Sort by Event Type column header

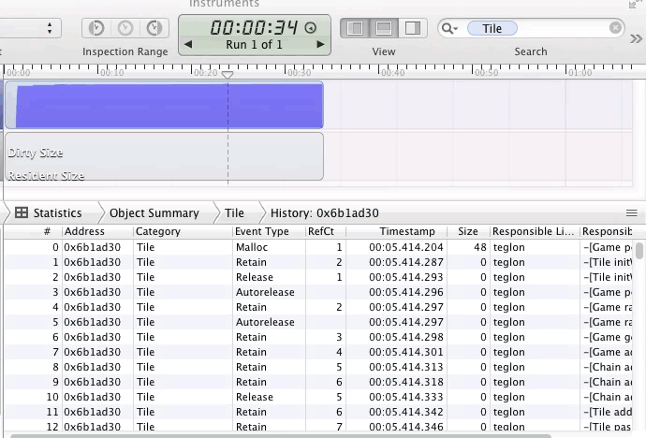coord(270,231)
